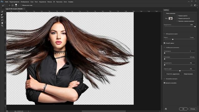This screenshot has width=199, height=112.
Task: Collapse the 'Глобальные уточнения' section
Action: [164, 48]
